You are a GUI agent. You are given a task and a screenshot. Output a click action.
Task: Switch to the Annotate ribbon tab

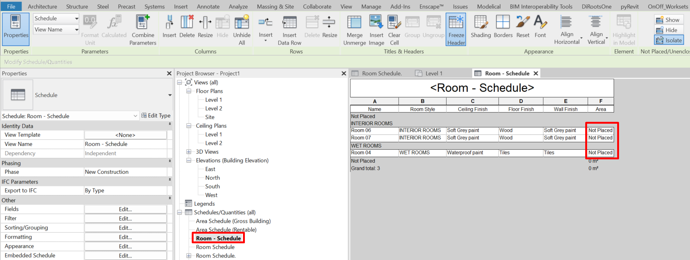click(x=208, y=6)
